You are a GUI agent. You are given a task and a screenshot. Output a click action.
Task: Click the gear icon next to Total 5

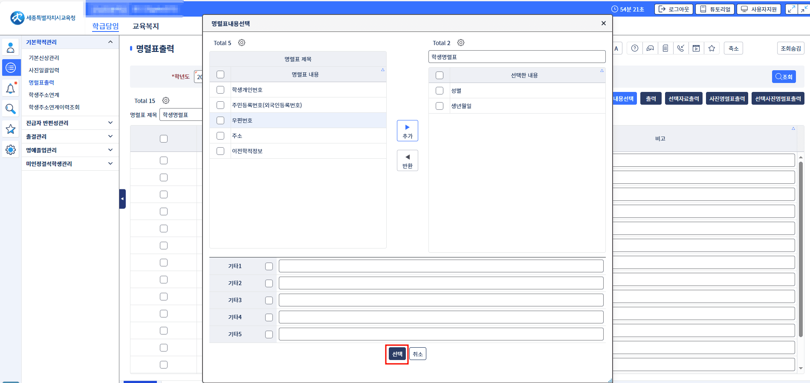(x=242, y=43)
